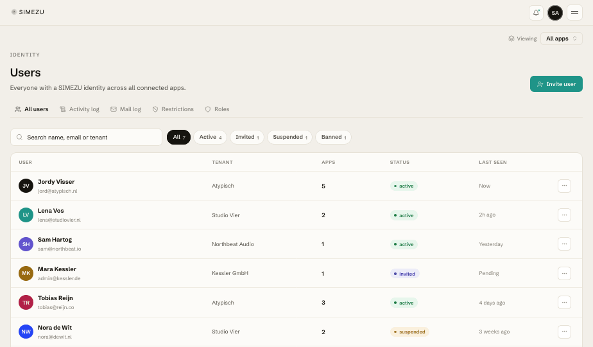Click Northbeat Audio tenant cell
The image size is (593, 347).
coord(232,244)
